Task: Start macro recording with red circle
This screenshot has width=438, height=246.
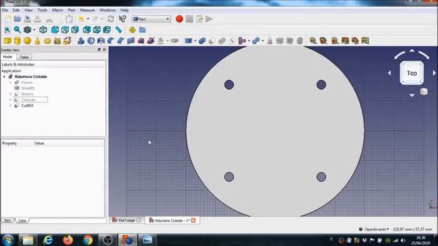Action: (179, 19)
